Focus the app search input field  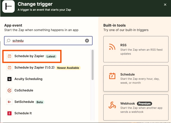click(48, 41)
